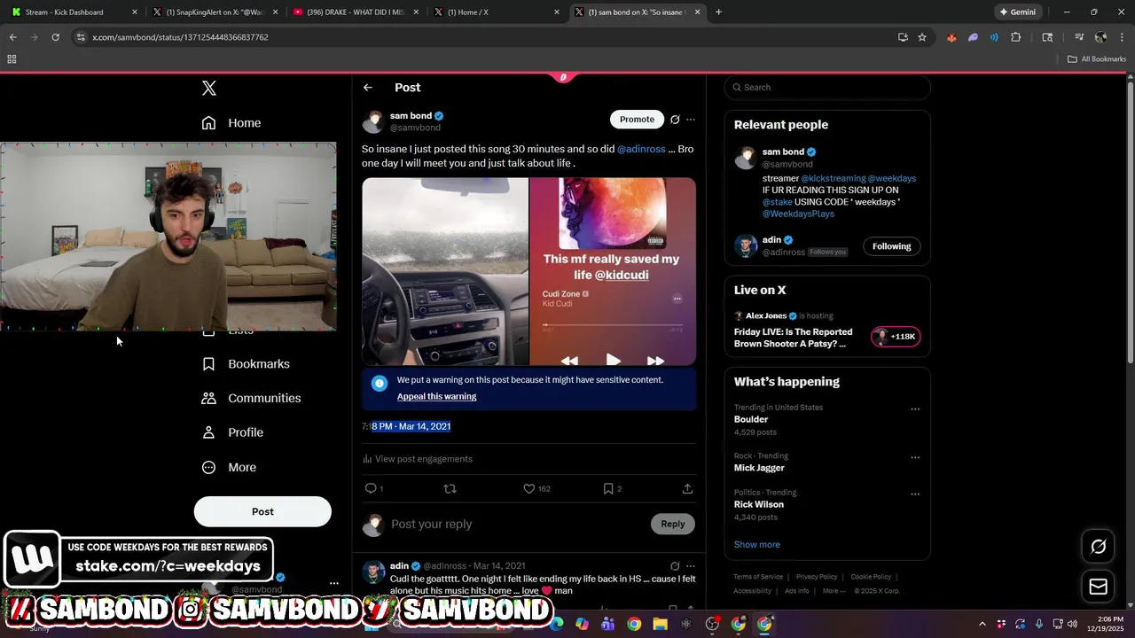Screen dimensions: 1135x638
Task: Switch to the DRAKE YouTube tab
Action: click(x=355, y=12)
